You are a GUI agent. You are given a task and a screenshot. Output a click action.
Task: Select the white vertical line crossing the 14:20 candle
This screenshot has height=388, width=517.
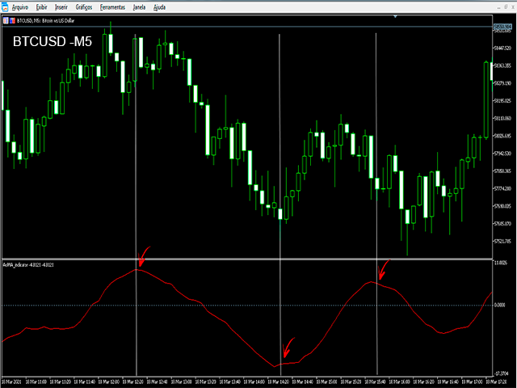[x=280, y=205]
